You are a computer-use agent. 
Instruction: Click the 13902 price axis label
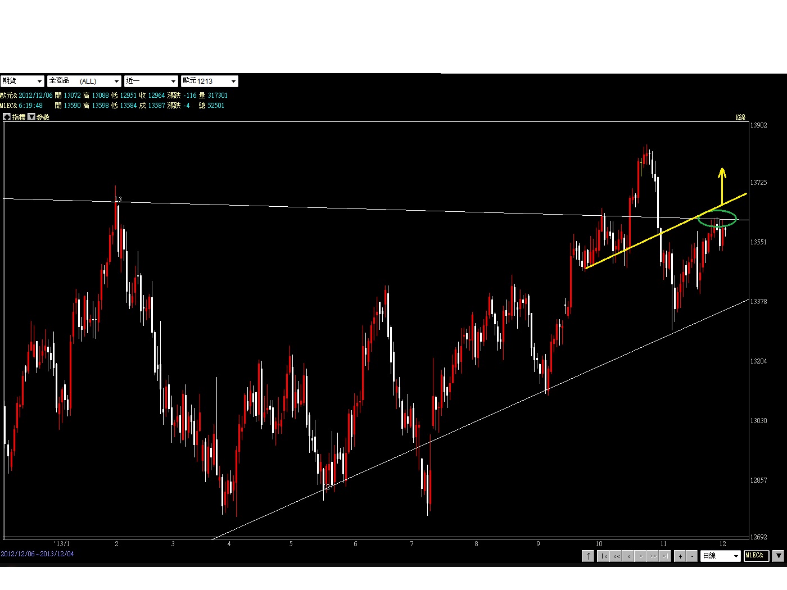coord(759,125)
